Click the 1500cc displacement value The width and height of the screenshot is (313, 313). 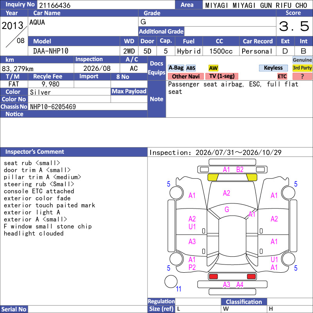point(221,51)
